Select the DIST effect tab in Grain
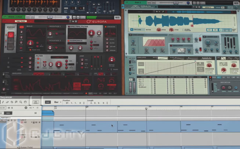 coord(219,78)
